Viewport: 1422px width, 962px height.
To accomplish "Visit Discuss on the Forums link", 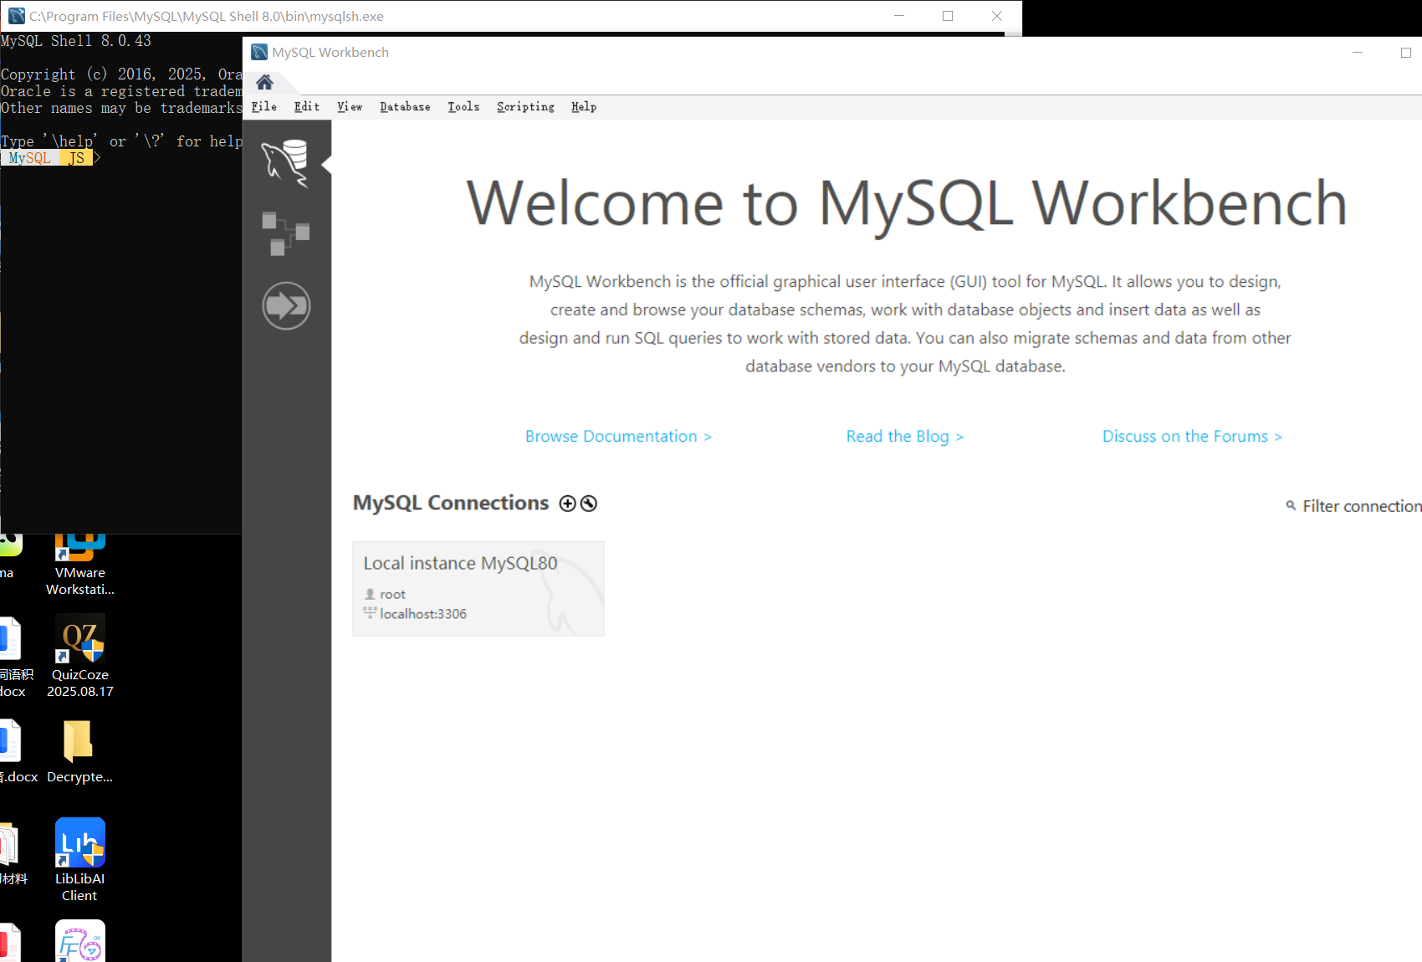I will (1191, 437).
